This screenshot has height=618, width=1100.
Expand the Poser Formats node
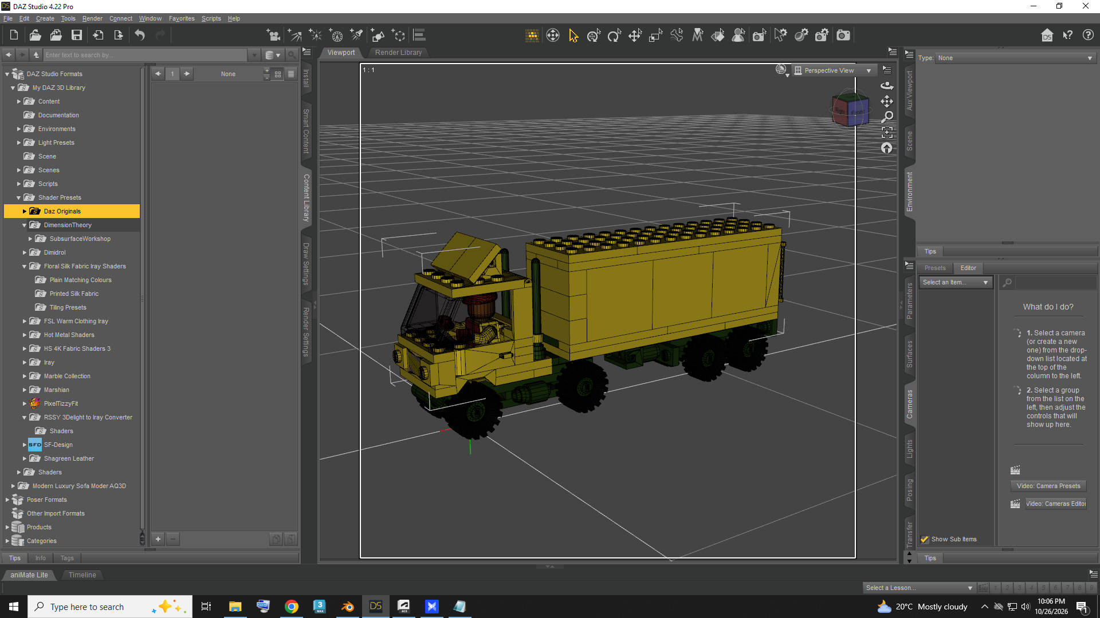click(x=7, y=500)
